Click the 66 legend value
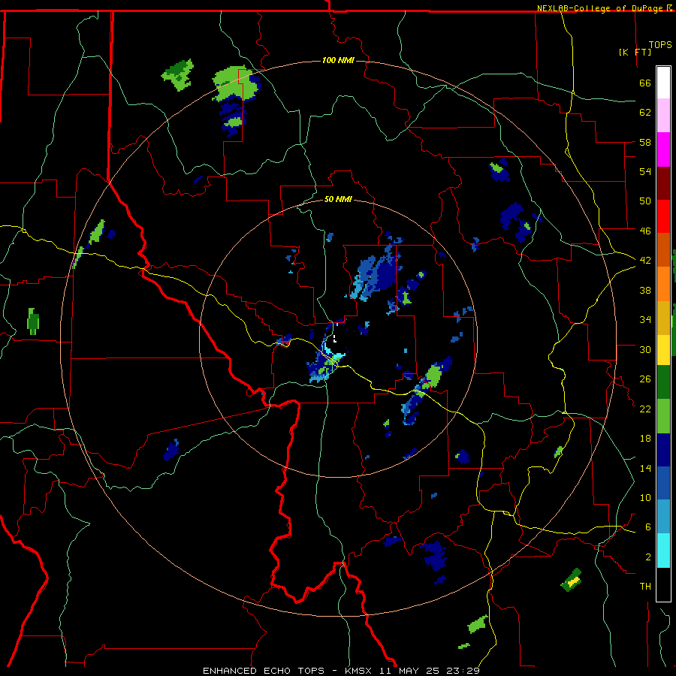The image size is (676, 676). coord(645,83)
